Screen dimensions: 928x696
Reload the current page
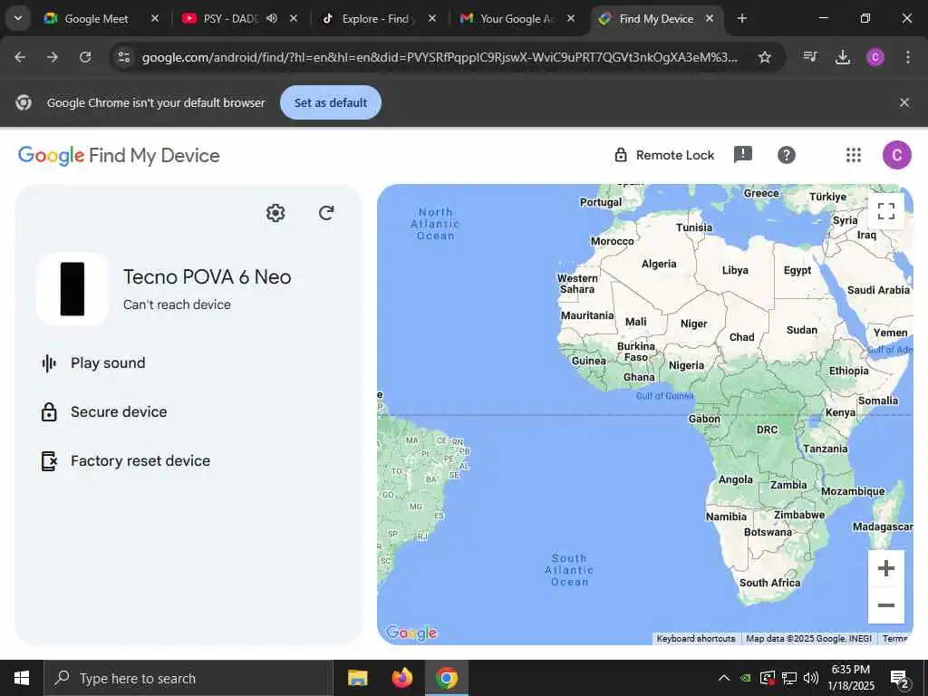85,57
